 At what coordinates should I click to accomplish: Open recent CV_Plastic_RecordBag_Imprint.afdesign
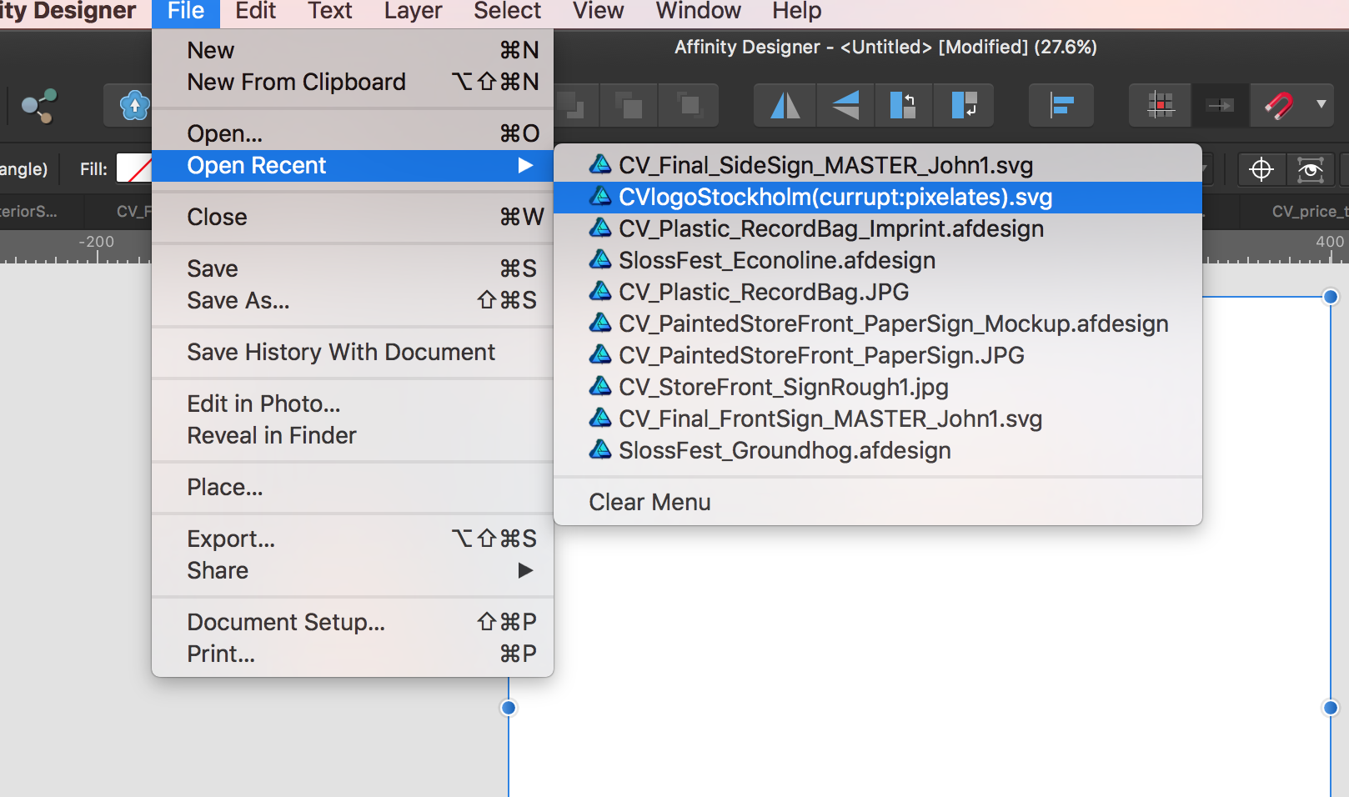[x=878, y=228]
